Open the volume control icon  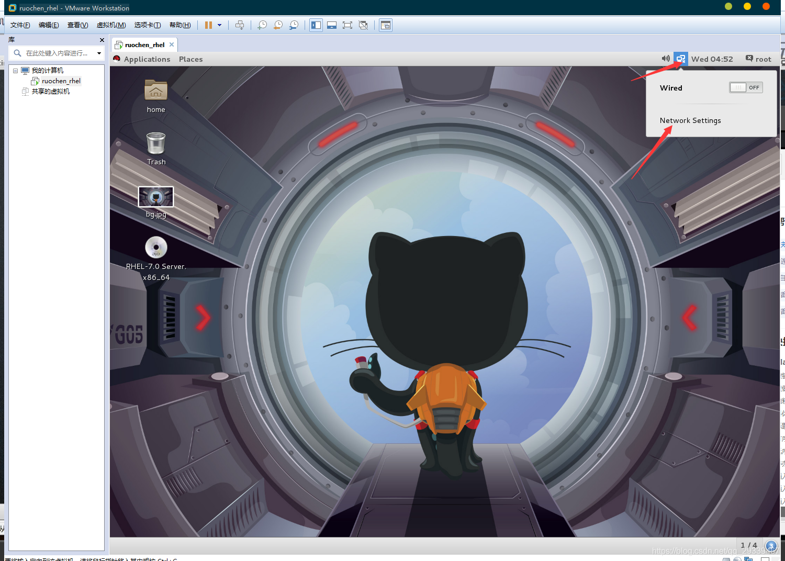tap(666, 59)
